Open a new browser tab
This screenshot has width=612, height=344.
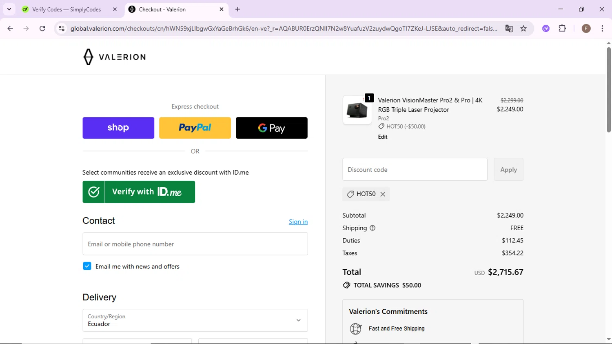tap(237, 9)
